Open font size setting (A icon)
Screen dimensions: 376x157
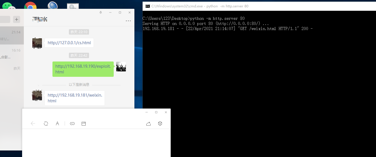tap(57, 124)
